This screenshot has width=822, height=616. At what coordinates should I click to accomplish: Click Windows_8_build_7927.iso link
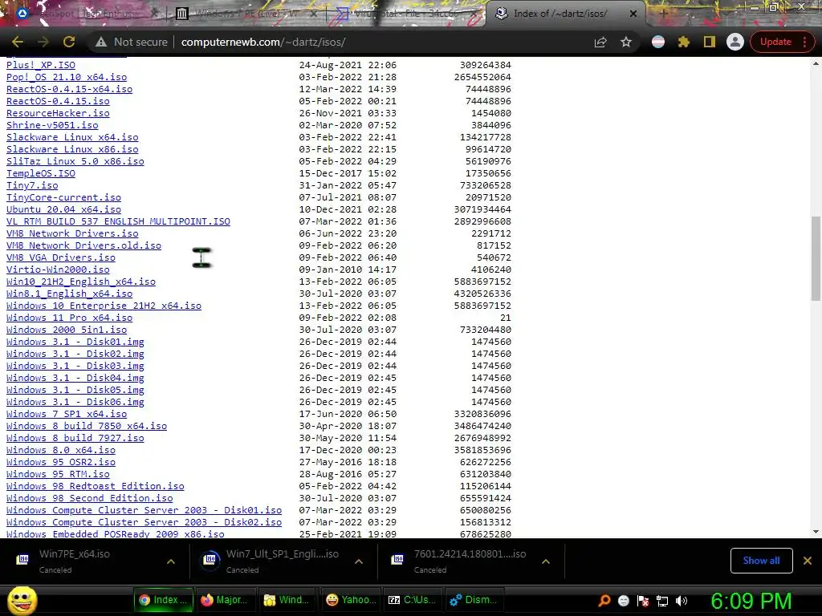tap(75, 439)
